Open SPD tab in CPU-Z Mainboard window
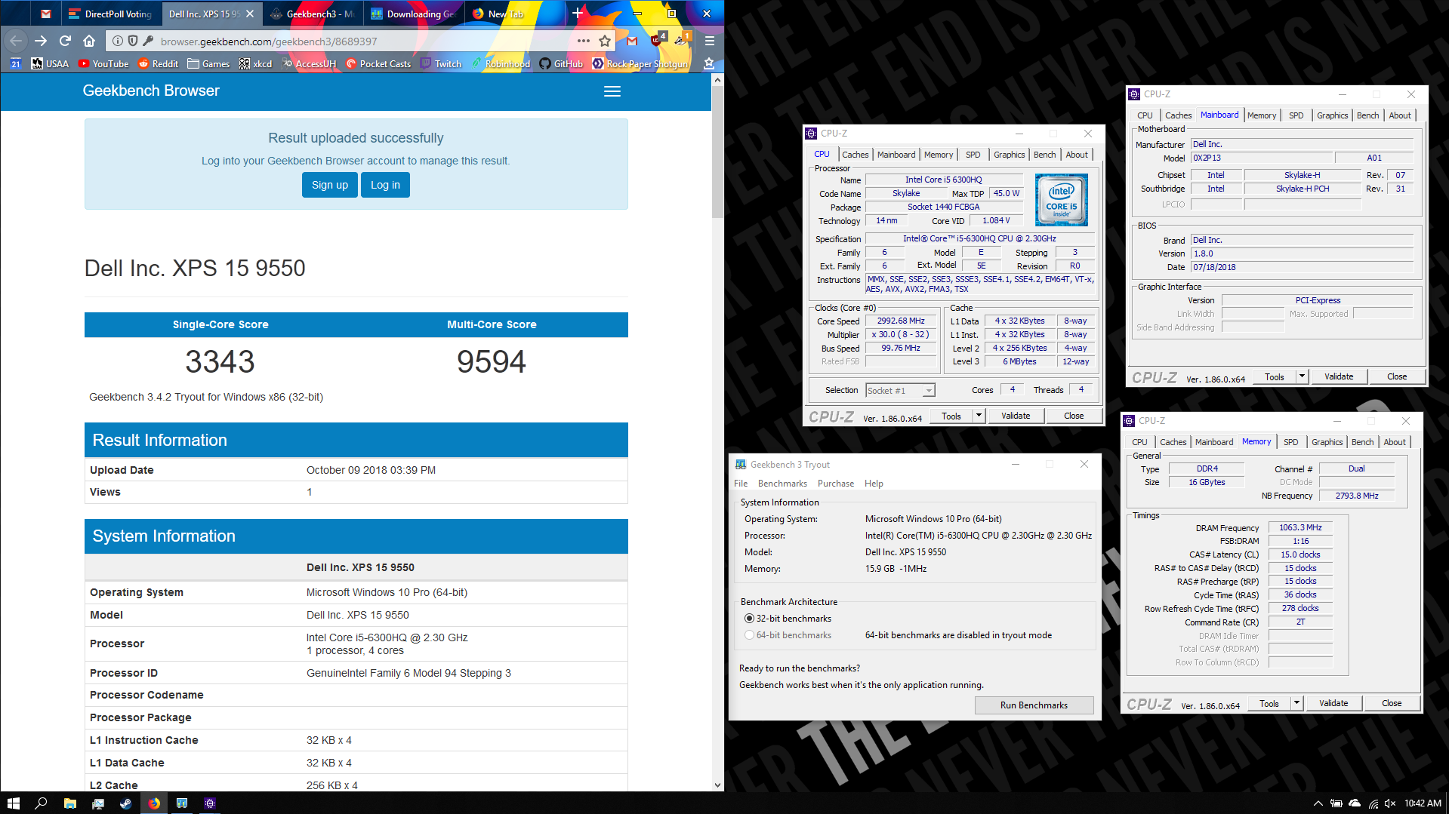1449x814 pixels. click(1296, 115)
